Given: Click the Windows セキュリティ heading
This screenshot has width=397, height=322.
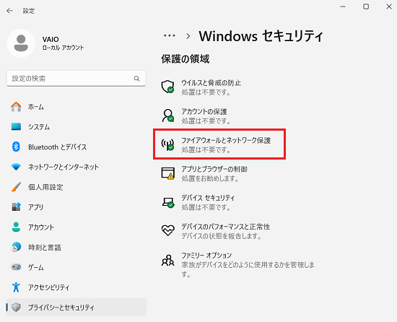Looking at the screenshot, I should tap(261, 36).
